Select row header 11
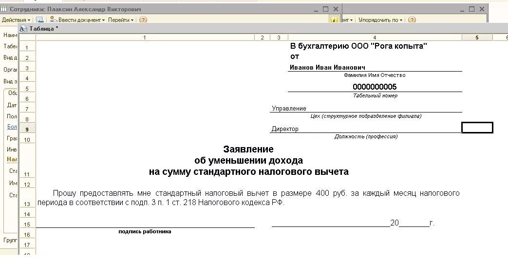The height and width of the screenshot is (263, 508). (x=27, y=159)
